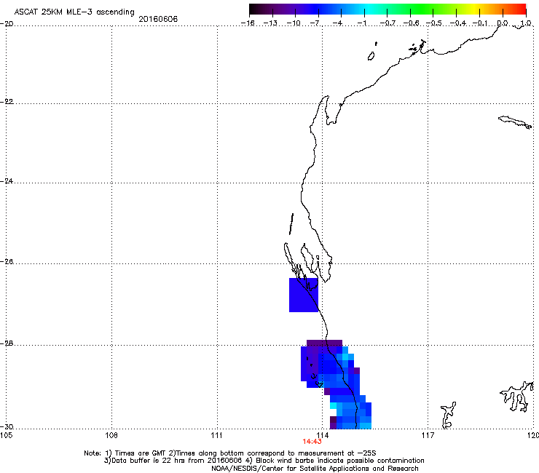Screen dimensions: 539x473
Task: Click the color bar label '-10'
Action: coord(294,23)
